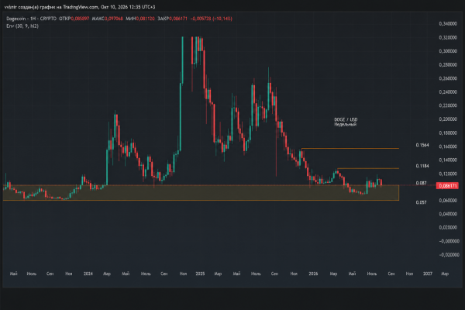This screenshot has height=310, width=465.
Task: Click the 0.057 level label
Action: point(421,202)
